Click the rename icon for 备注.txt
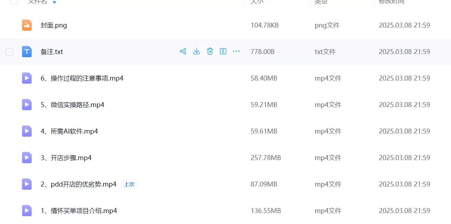This screenshot has width=451, height=224. pos(223,52)
